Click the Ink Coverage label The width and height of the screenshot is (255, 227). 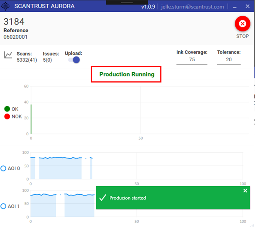click(192, 52)
